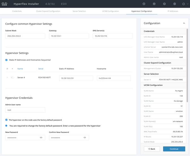Screen dimensions: 190x156
Task: Show the New Password with the eye icon
Action: click(41, 137)
